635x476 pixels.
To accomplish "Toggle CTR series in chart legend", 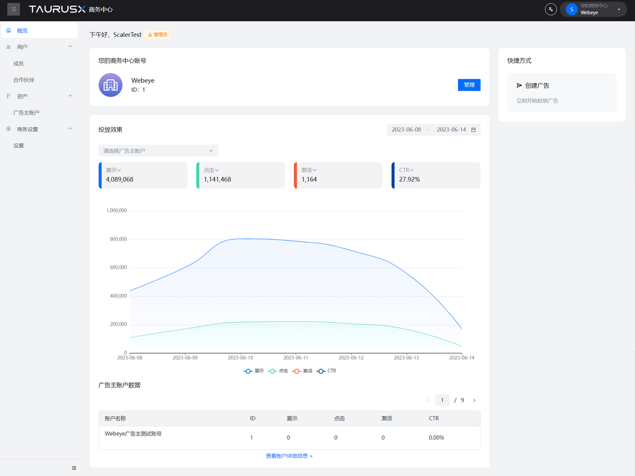I will pyautogui.click(x=326, y=371).
